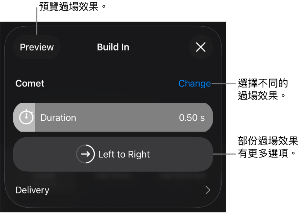Expand the Delivery chevron arrow
Viewport: 303px width, 213px height.
click(208, 190)
